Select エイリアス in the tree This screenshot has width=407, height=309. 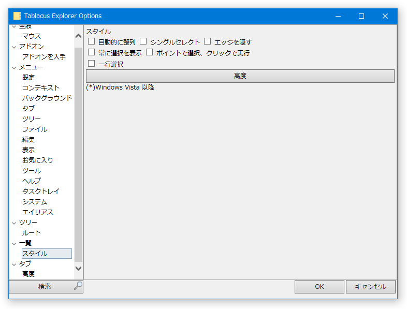pyautogui.click(x=38, y=212)
